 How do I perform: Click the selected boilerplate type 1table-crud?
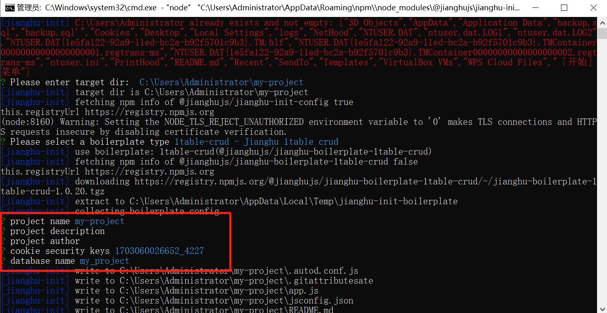tap(201, 142)
